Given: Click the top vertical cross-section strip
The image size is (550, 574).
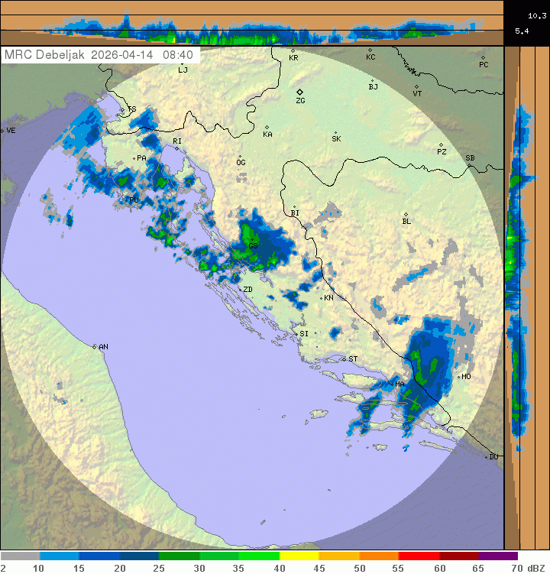Looking at the screenshot, I should coord(252,23).
